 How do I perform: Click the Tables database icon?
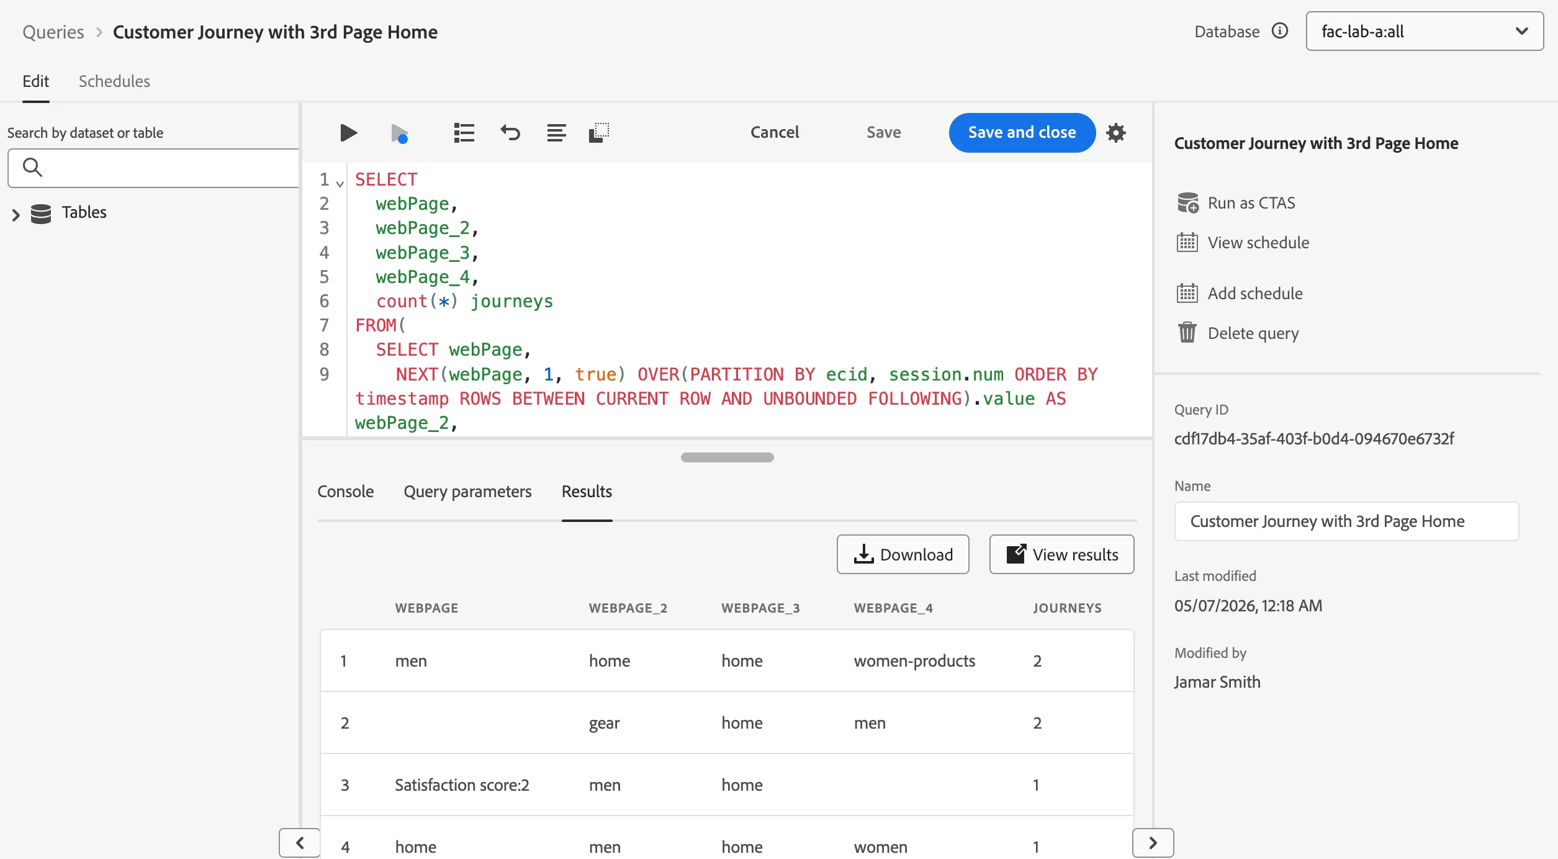pyautogui.click(x=41, y=213)
